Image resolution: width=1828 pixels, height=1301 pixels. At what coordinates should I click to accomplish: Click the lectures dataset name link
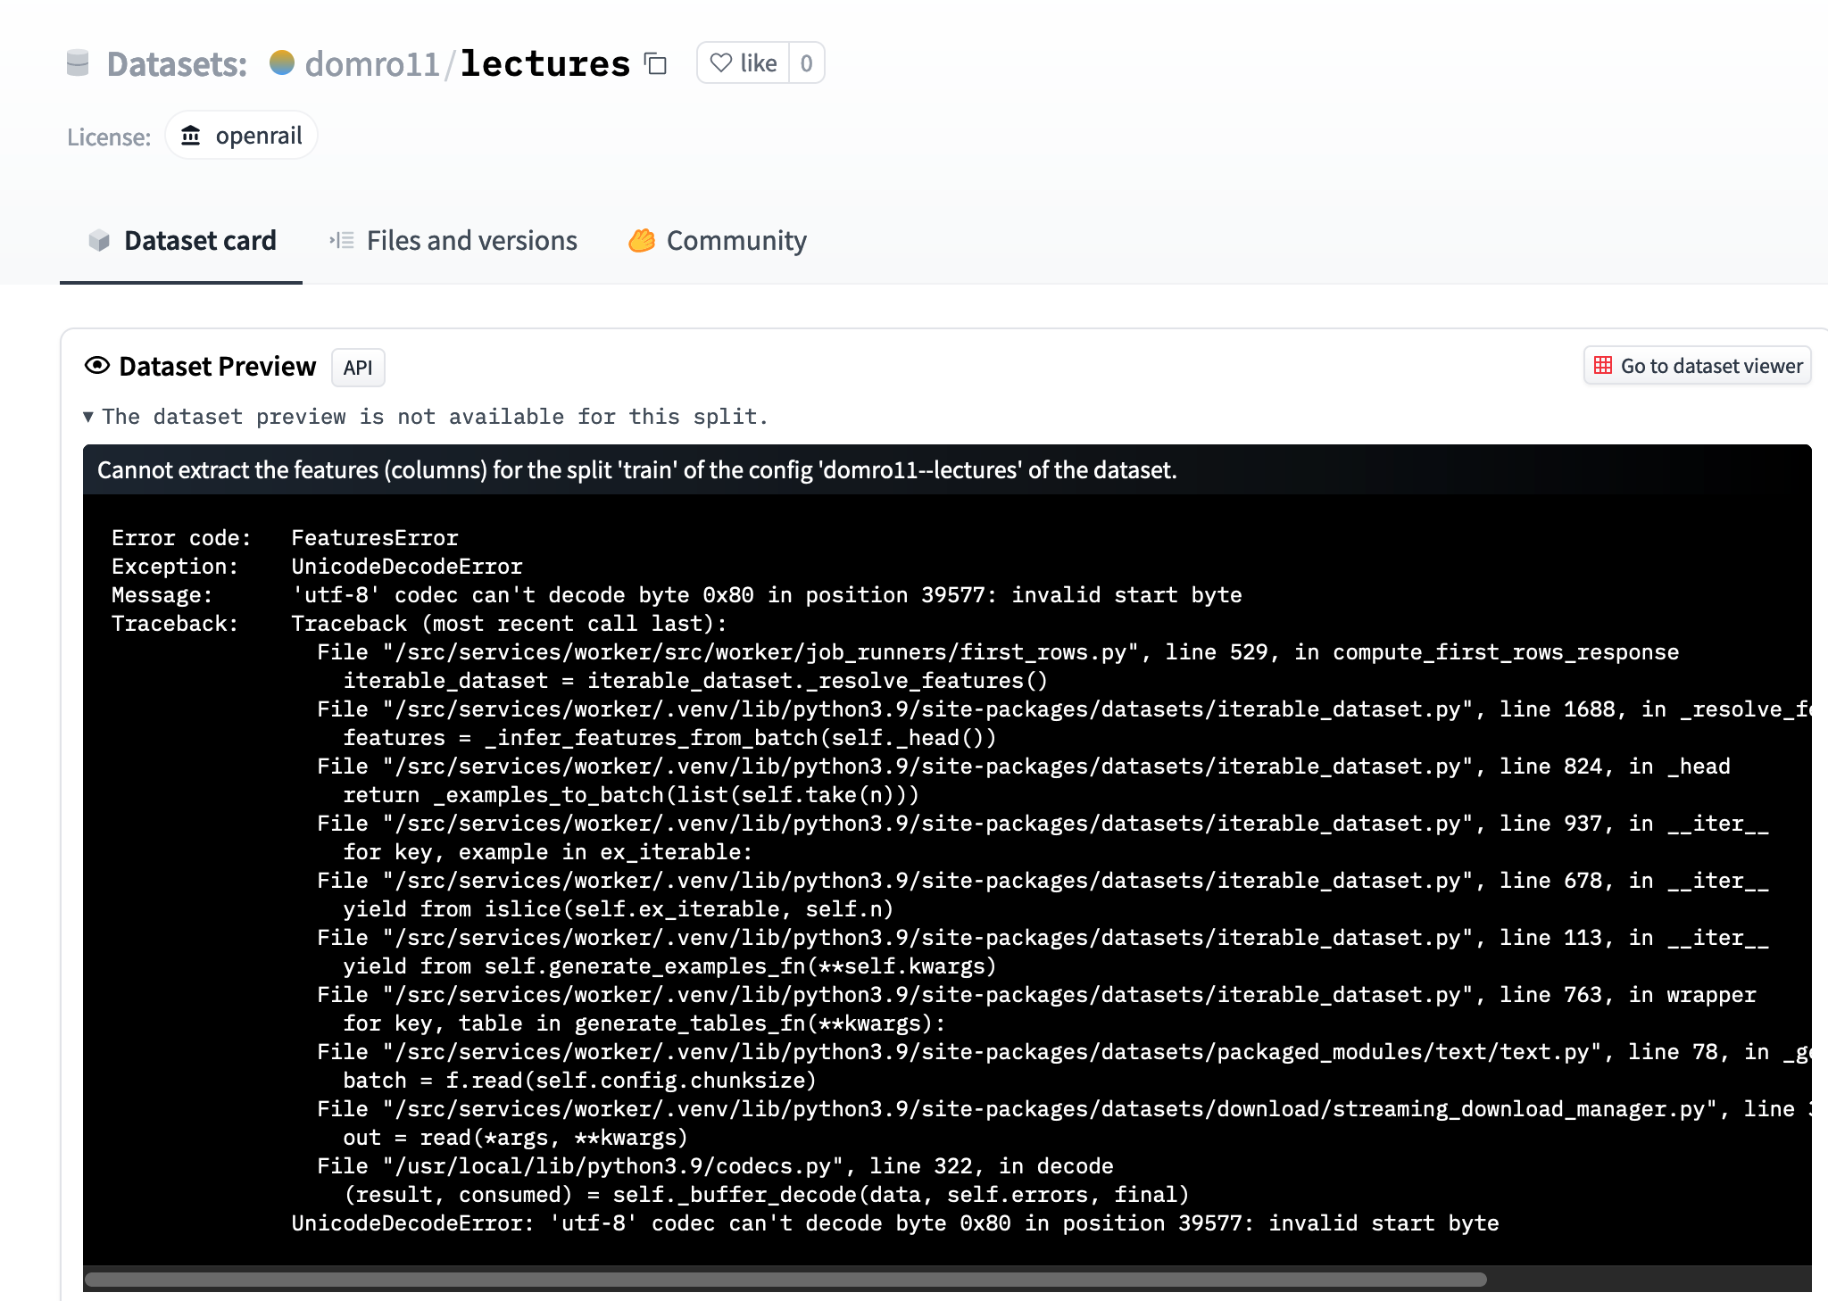pyautogui.click(x=545, y=62)
